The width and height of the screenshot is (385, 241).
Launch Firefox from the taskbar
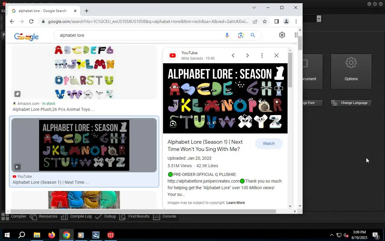pyautogui.click(x=51, y=235)
